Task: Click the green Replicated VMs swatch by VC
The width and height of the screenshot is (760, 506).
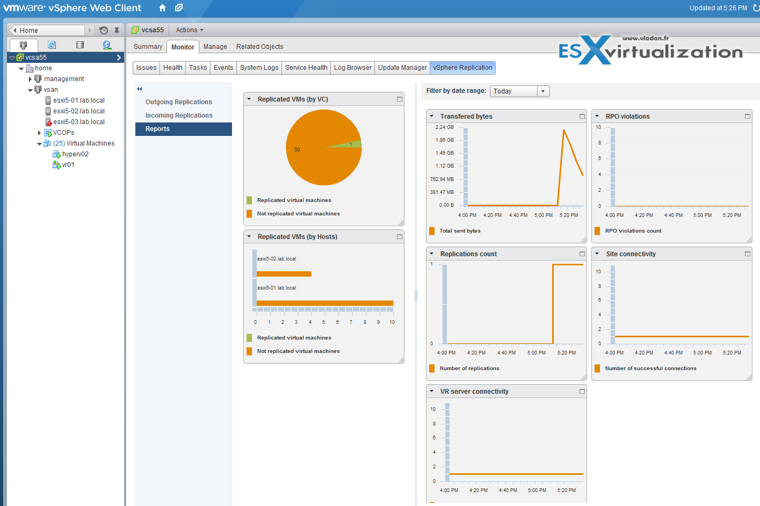Action: pyautogui.click(x=249, y=200)
